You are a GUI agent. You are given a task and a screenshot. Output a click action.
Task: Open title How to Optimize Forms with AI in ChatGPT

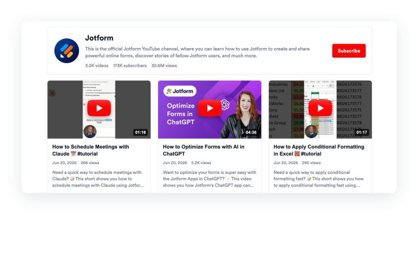coord(203,150)
